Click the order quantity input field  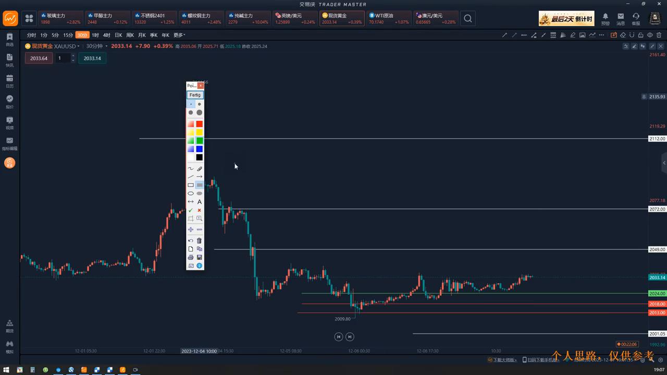63,58
